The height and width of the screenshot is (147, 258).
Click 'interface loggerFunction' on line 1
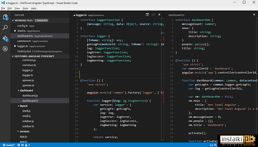[x=100, y=20]
